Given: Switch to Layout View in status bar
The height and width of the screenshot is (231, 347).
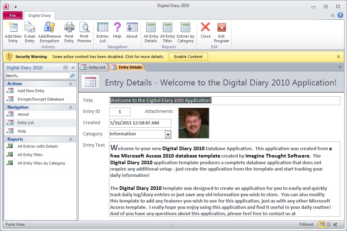Looking at the screenshot, I should [328, 224].
